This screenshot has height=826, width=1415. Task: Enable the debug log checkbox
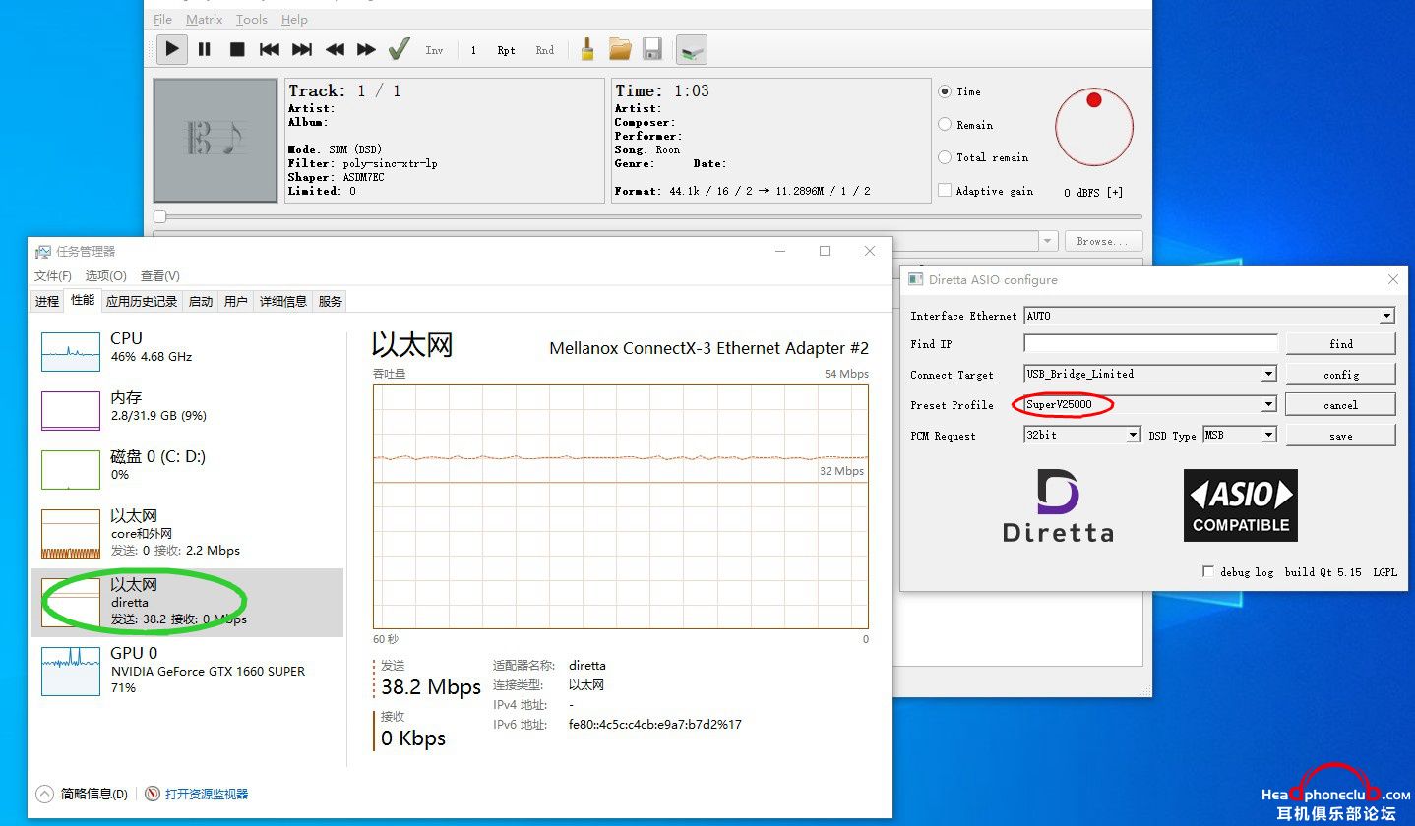click(1208, 571)
